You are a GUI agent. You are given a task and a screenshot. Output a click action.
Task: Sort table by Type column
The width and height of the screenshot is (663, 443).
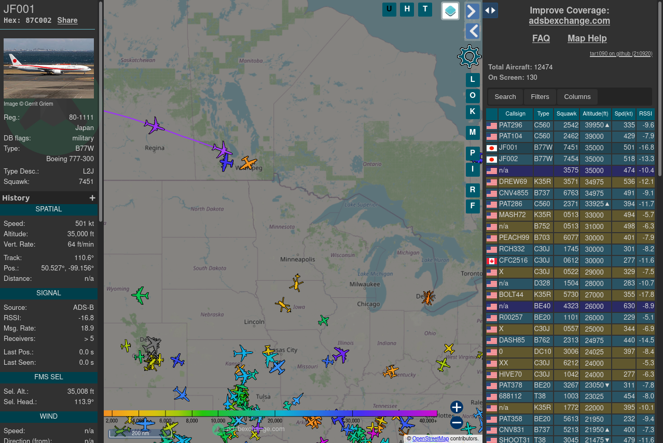point(543,114)
